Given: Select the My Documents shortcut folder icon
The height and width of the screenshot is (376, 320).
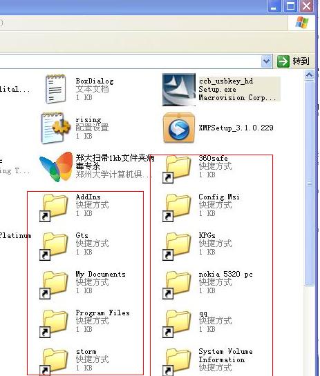Looking at the screenshot, I should (54, 284).
